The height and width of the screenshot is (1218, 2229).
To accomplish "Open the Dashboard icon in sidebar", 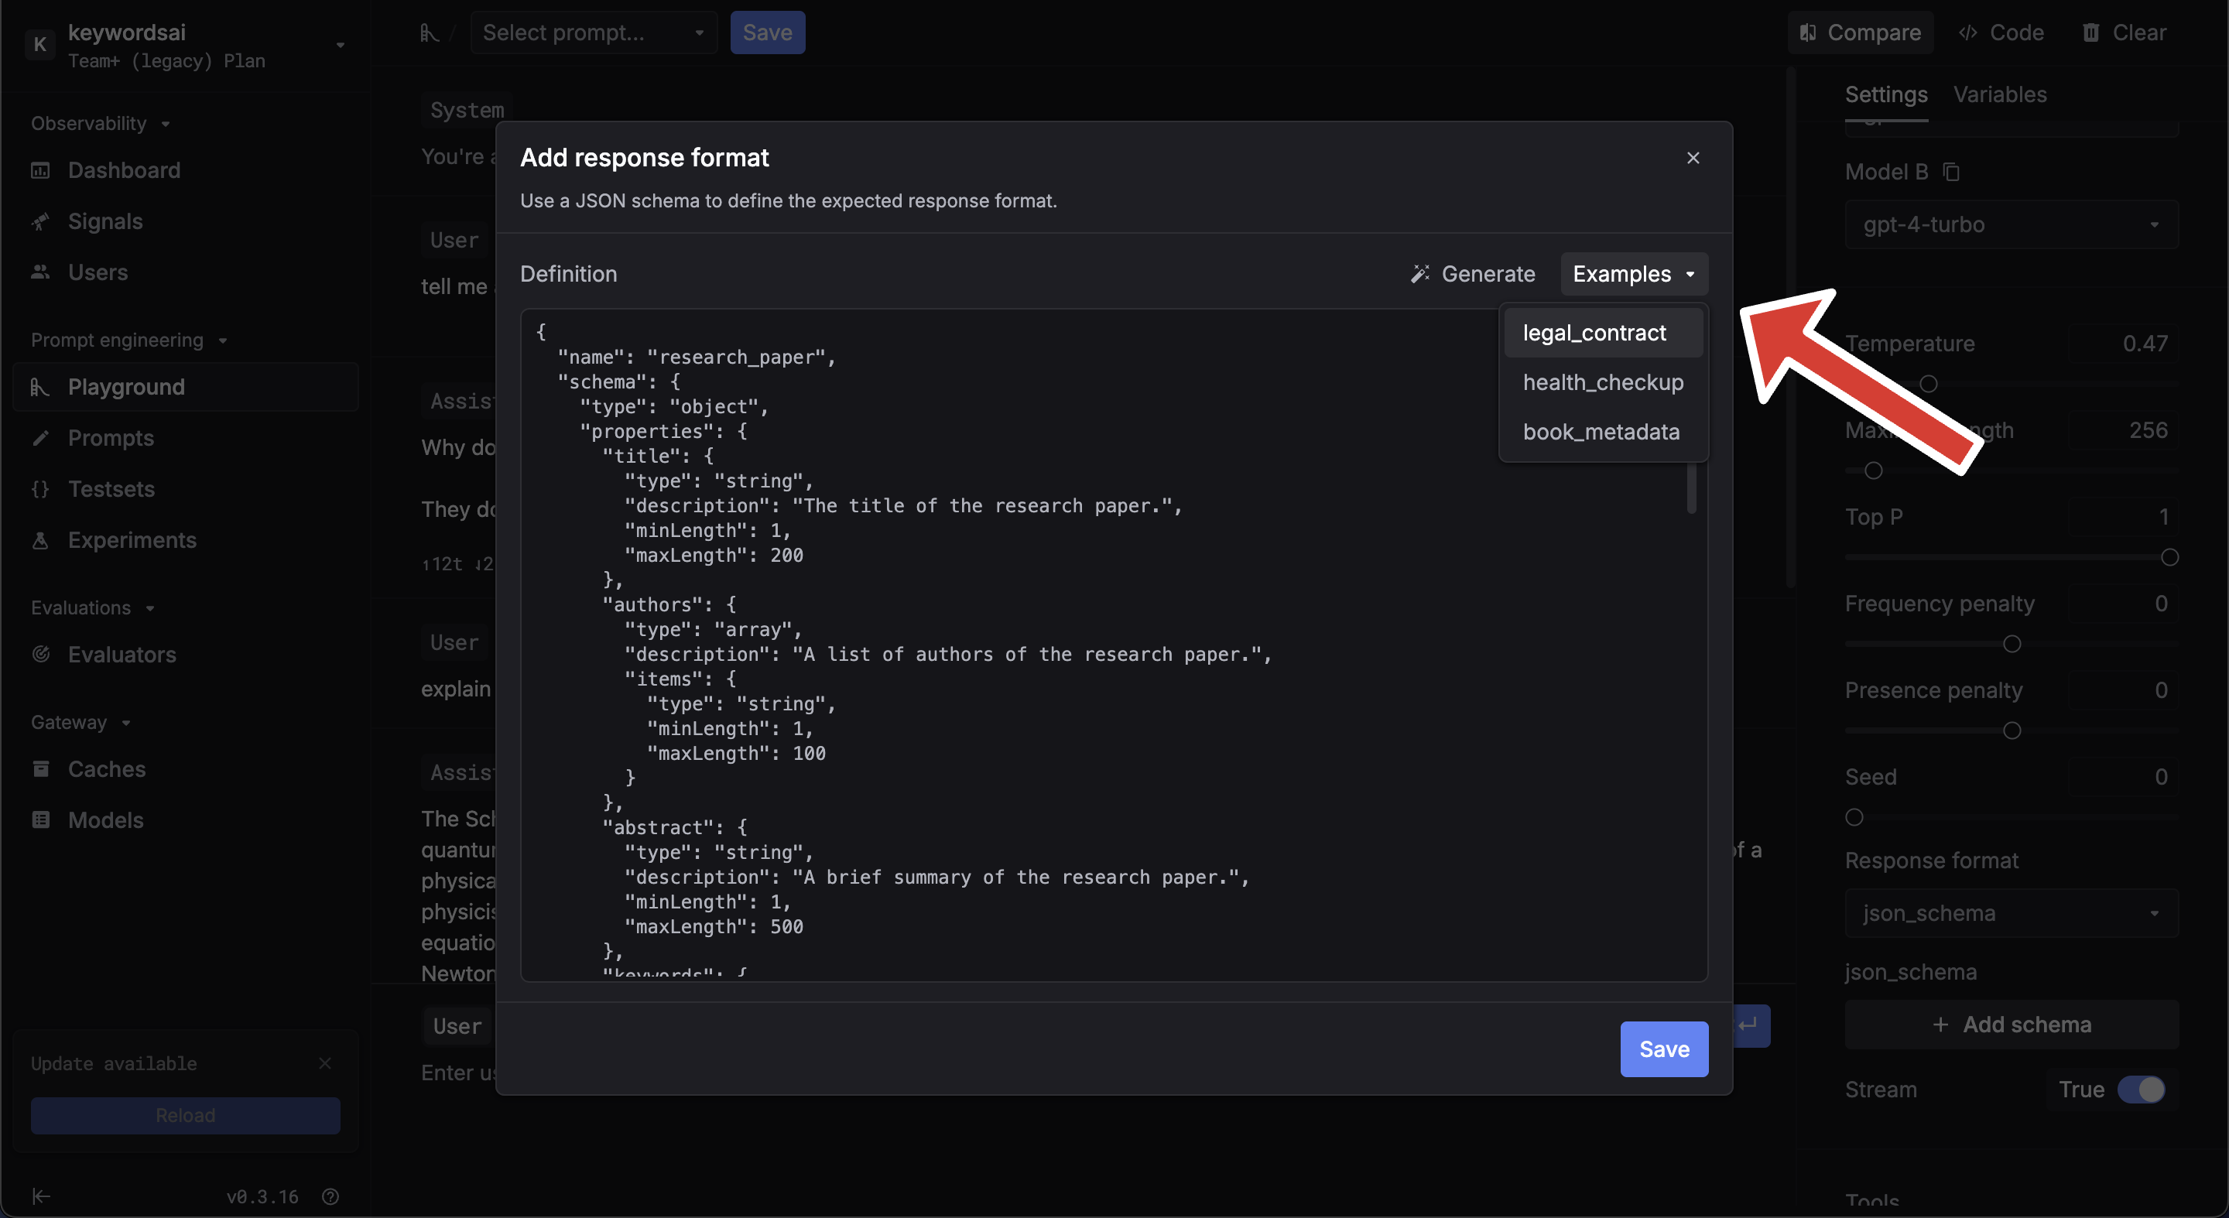I will (41, 170).
